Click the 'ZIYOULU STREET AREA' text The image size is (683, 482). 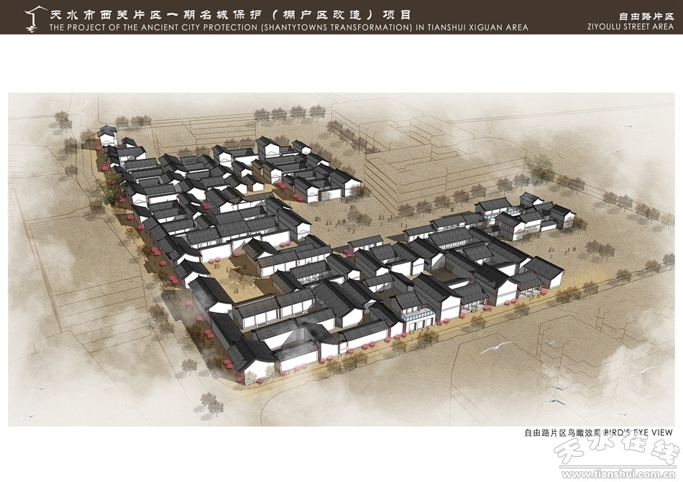point(630,27)
